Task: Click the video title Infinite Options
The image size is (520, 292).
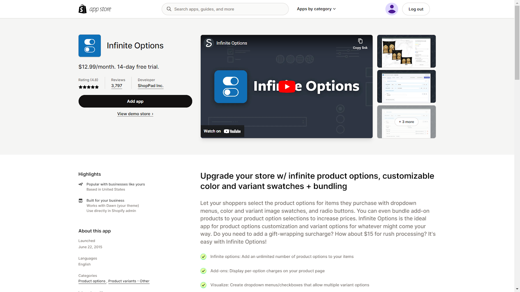Action: 232,43
